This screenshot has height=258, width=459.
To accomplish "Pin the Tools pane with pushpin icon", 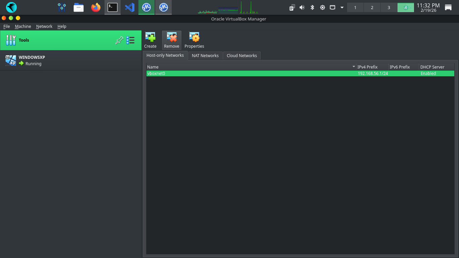I will 119,41.
